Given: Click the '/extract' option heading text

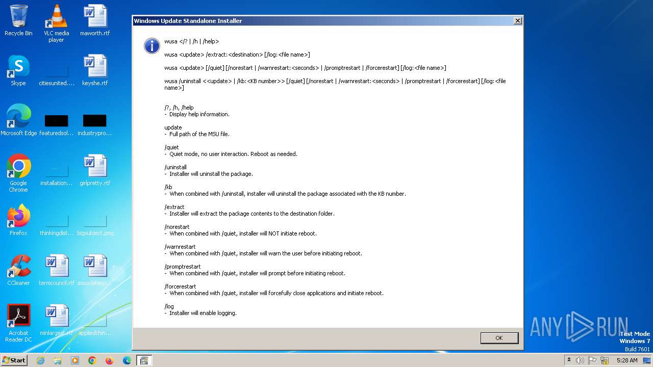Looking at the screenshot, I should [x=174, y=207].
